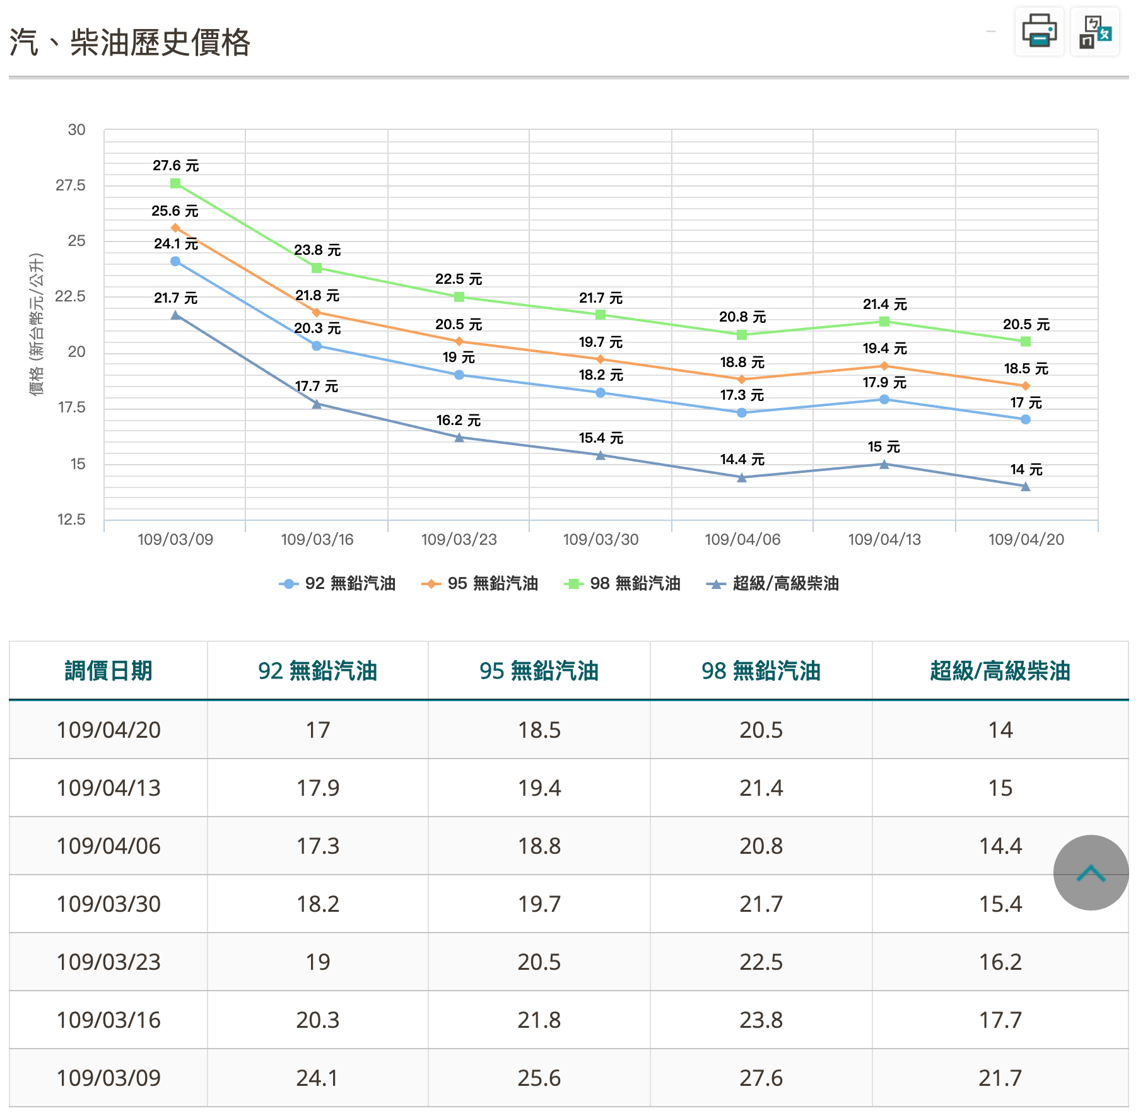This screenshot has width=1143, height=1118.
Task: Click the 95 無鉛汽油 table column header
Action: point(539,671)
